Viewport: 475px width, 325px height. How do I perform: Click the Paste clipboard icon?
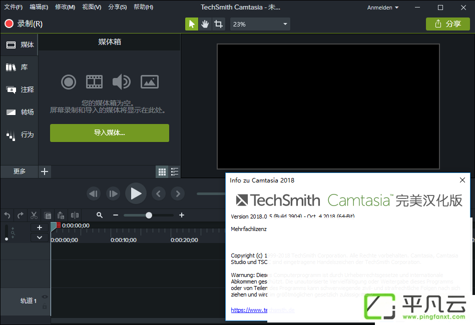(61, 215)
